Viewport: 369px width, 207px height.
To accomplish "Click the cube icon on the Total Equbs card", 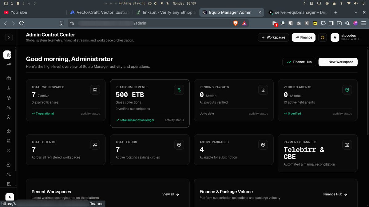I will pos(179,145).
